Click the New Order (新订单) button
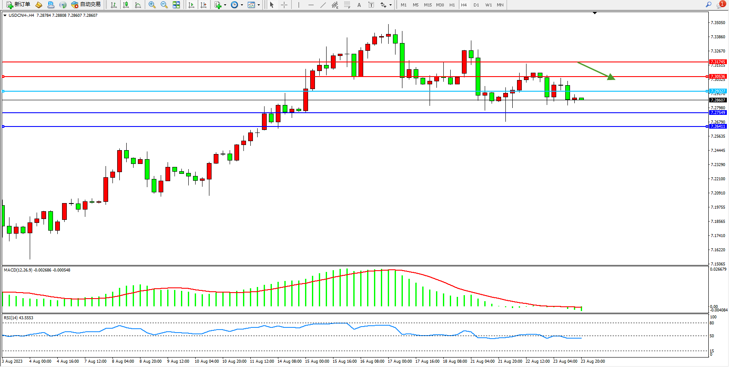 click(18, 5)
